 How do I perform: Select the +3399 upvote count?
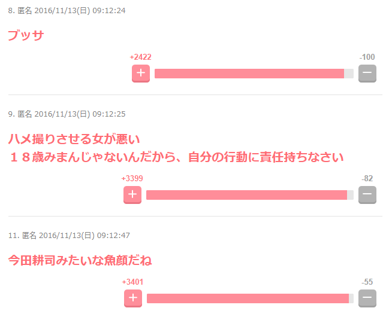click(x=132, y=178)
